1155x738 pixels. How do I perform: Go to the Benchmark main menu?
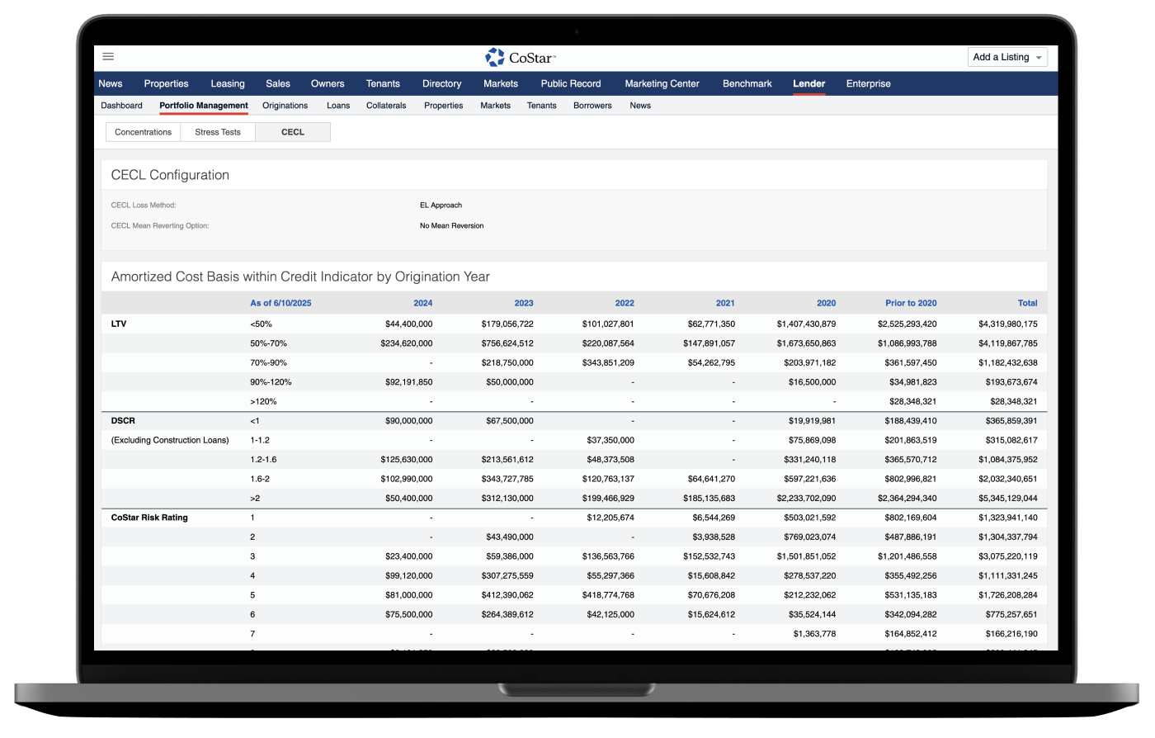747,83
